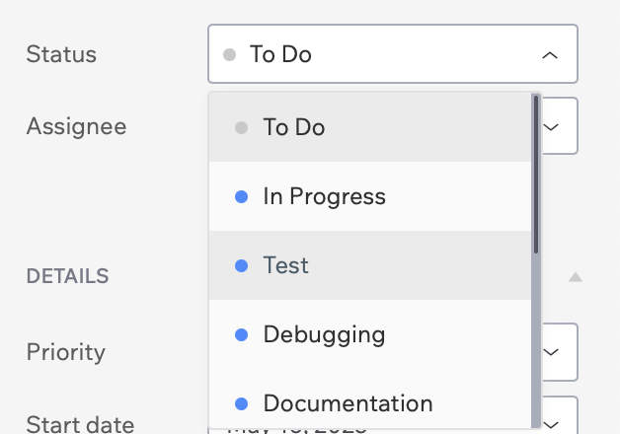This screenshot has width=620, height=434.
Task: Collapse the DETAILS section triangle
Action: point(576,277)
